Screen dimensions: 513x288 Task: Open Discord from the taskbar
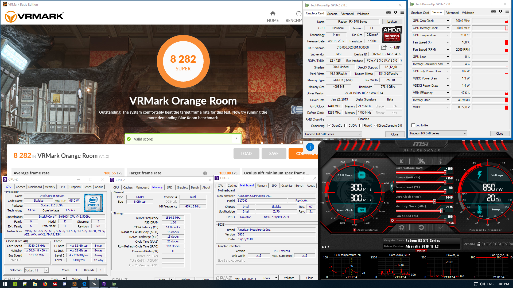64,284
